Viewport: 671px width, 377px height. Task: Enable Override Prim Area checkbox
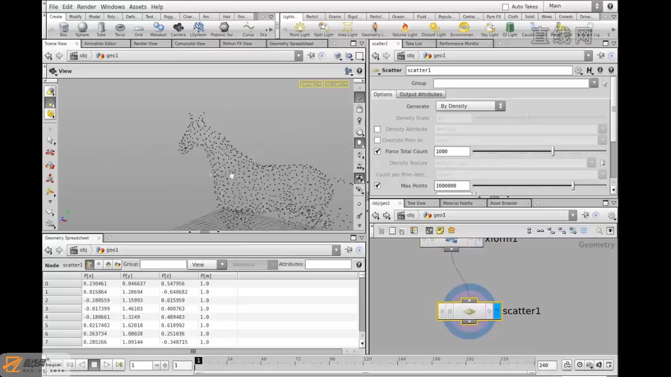pos(377,140)
